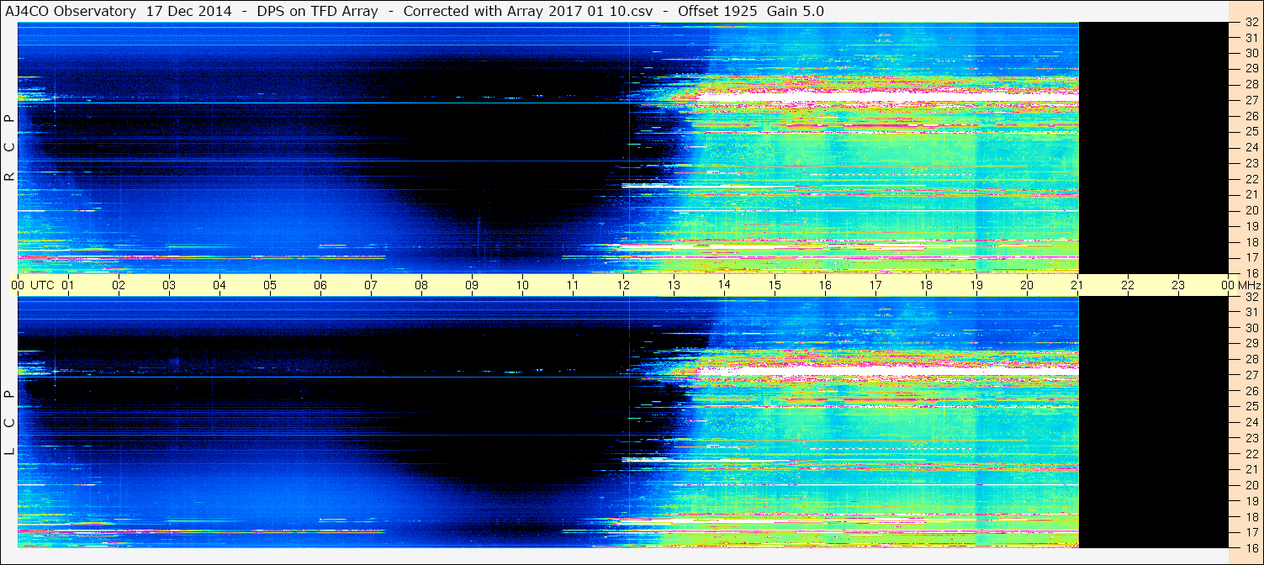Viewport: 1264px width, 565px height.
Task: Click the 32 MHz label of upper panel
Action: pyautogui.click(x=1251, y=23)
